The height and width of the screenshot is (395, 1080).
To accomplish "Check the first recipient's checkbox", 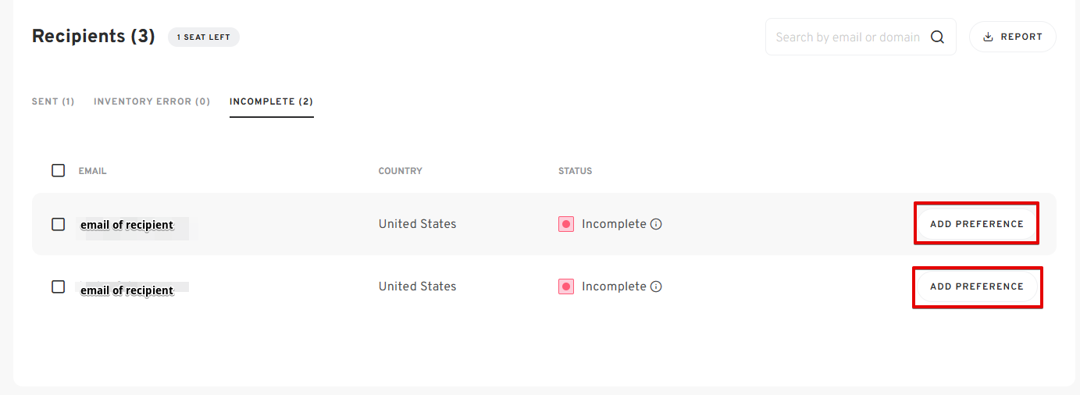I will point(59,224).
